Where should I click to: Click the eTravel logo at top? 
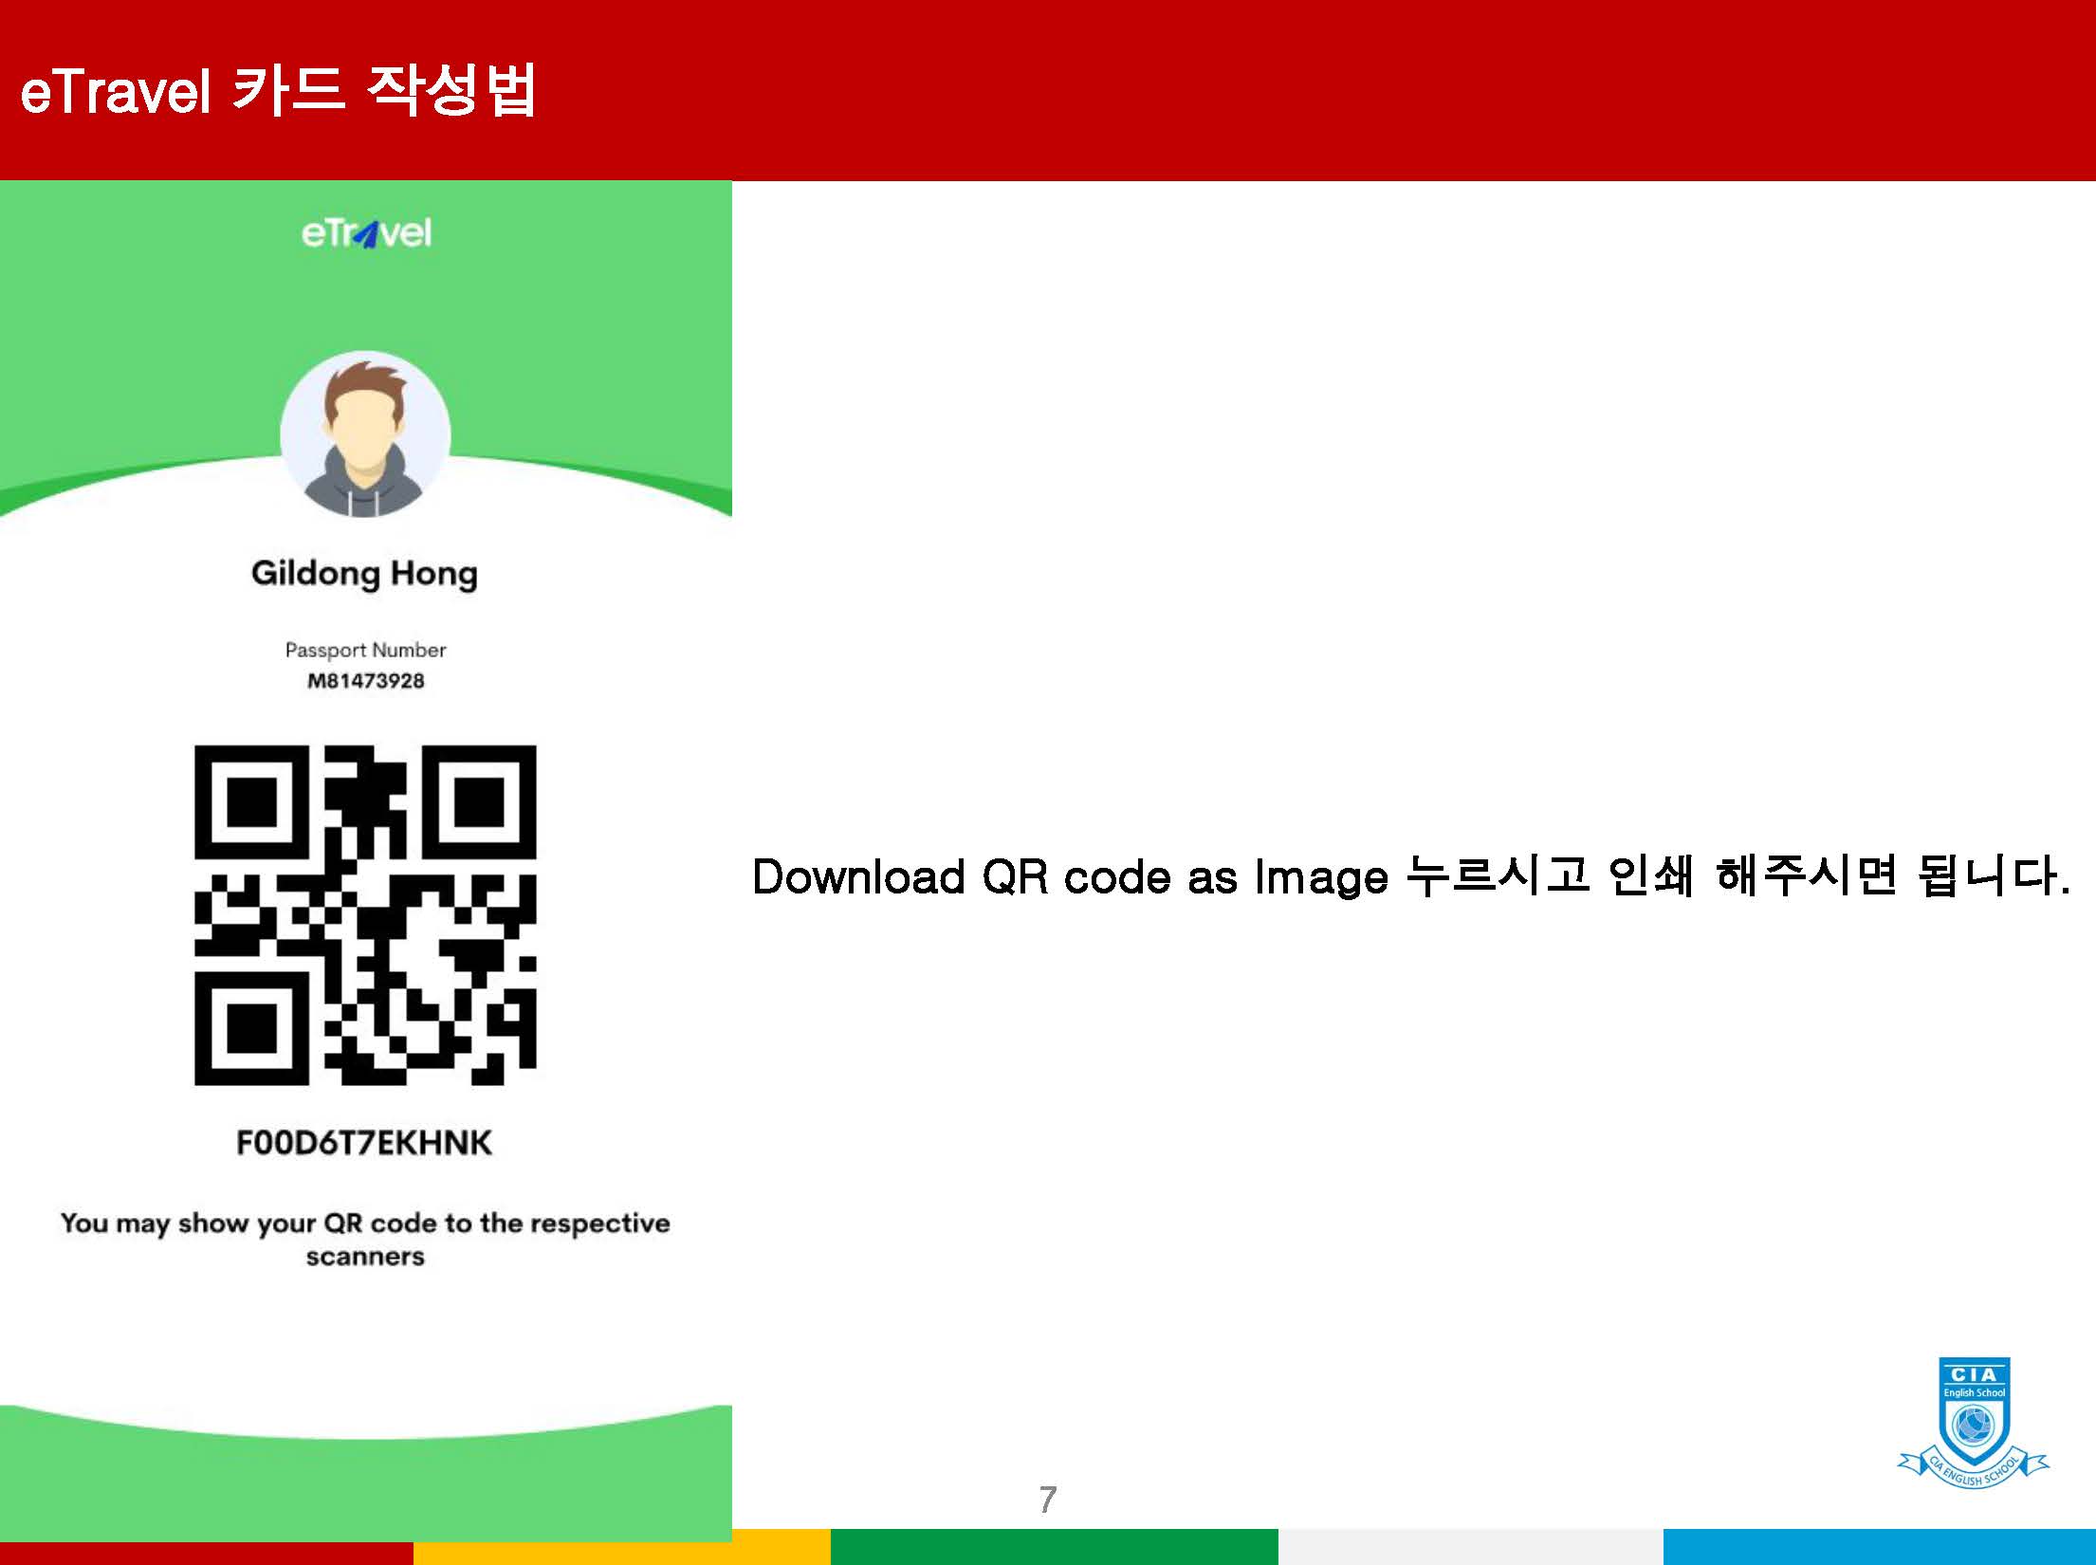click(x=366, y=232)
